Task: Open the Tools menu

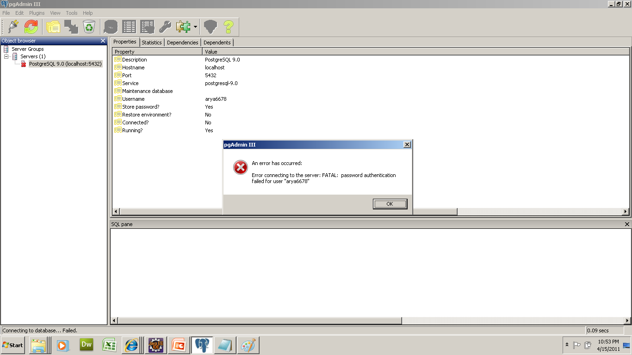Action: click(71, 13)
